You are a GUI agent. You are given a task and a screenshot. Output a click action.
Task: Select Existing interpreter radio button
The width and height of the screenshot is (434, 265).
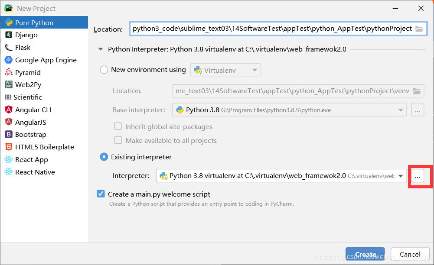click(x=104, y=157)
